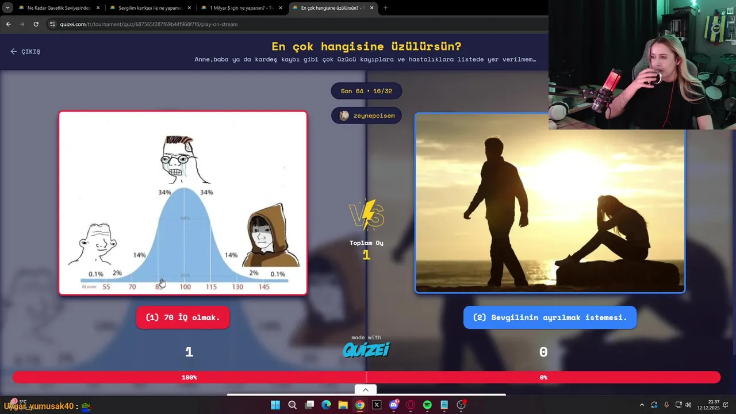The image size is (736, 414).
Task: Vote for '(1) 70 İQ olmak.' button
Action: 183,317
